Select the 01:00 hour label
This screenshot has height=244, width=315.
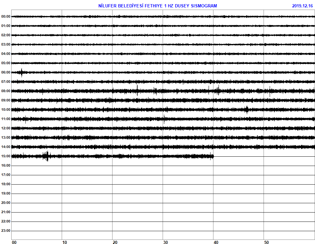[6, 26]
